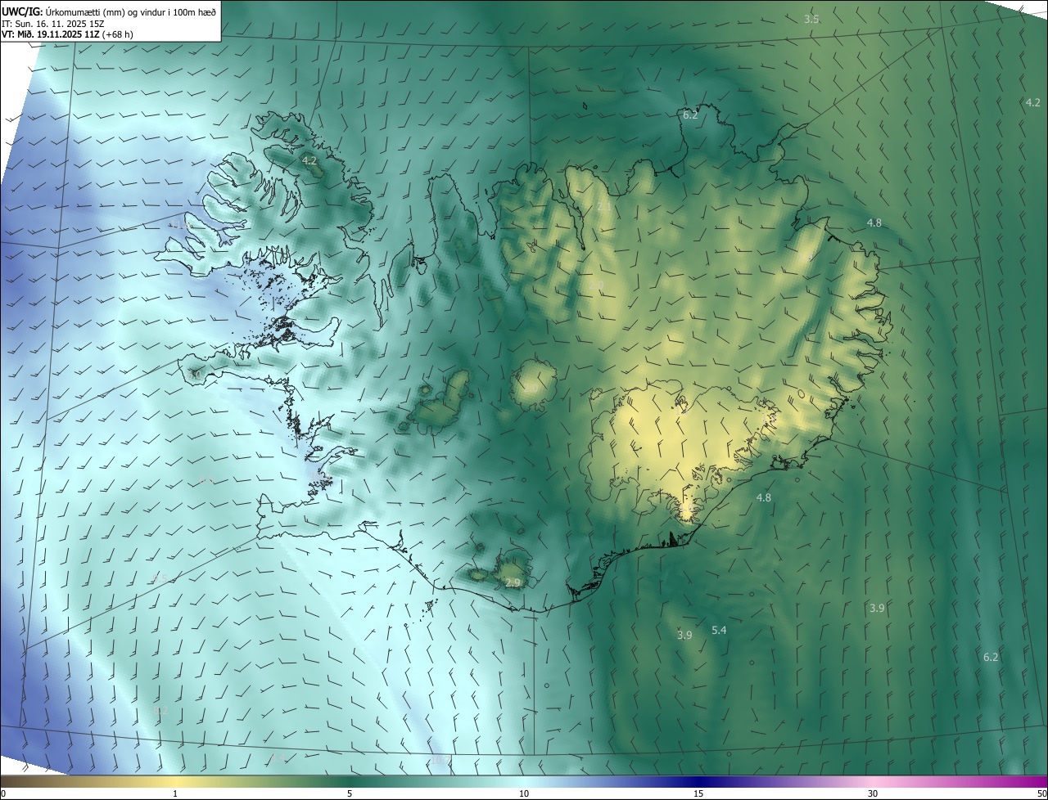Image resolution: width=1048 pixels, height=800 pixels.
Task: Select the 4.2 value label over the Westfjords
Action: (309, 161)
